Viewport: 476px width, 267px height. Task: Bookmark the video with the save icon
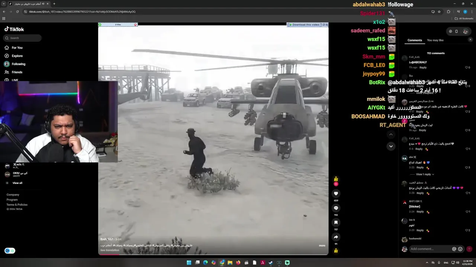point(336,222)
